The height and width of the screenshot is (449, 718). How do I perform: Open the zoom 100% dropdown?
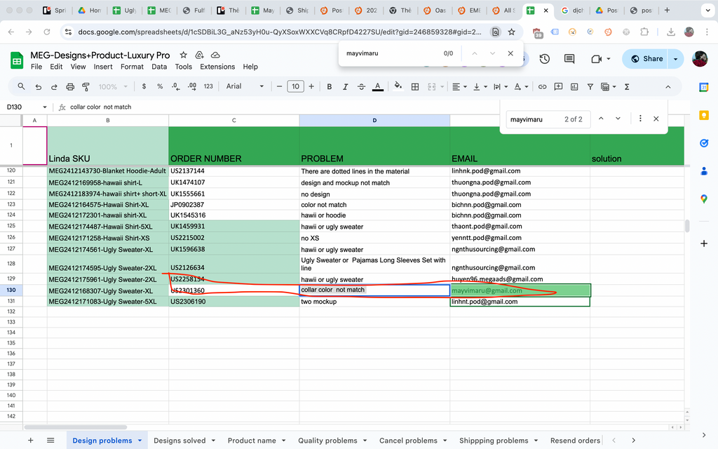113,86
